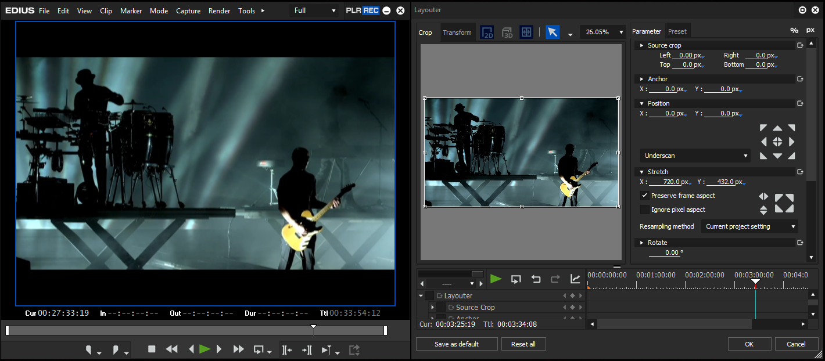Click the Stop playback button
This screenshot has width=825, height=361.
coord(152,349)
